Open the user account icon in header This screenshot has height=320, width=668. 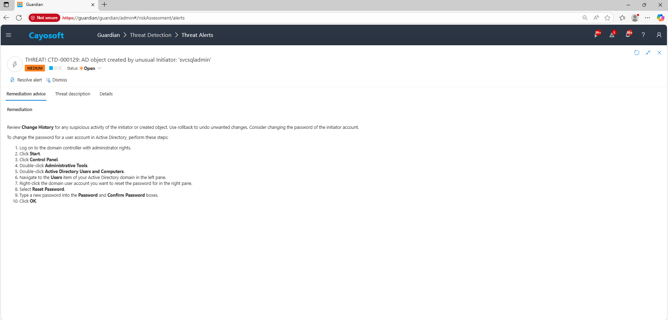(659, 35)
